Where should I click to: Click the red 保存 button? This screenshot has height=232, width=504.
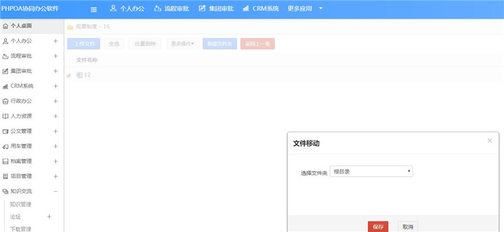coord(378,226)
